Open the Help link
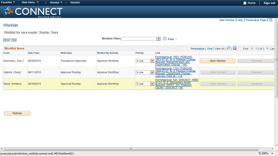This screenshot has width=278, height=156. click(240, 20)
